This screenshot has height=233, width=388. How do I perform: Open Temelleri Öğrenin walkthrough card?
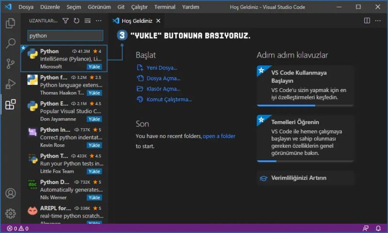pos(305,139)
